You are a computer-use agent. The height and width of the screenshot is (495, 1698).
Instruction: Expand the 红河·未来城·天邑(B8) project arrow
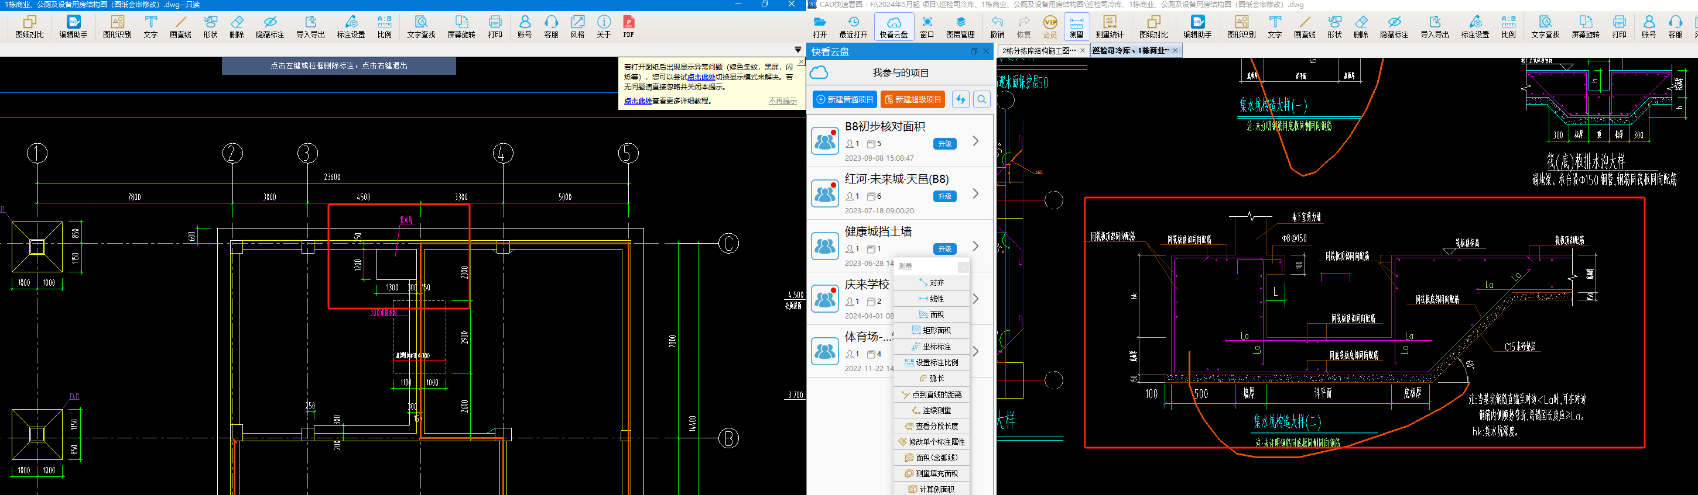(975, 193)
